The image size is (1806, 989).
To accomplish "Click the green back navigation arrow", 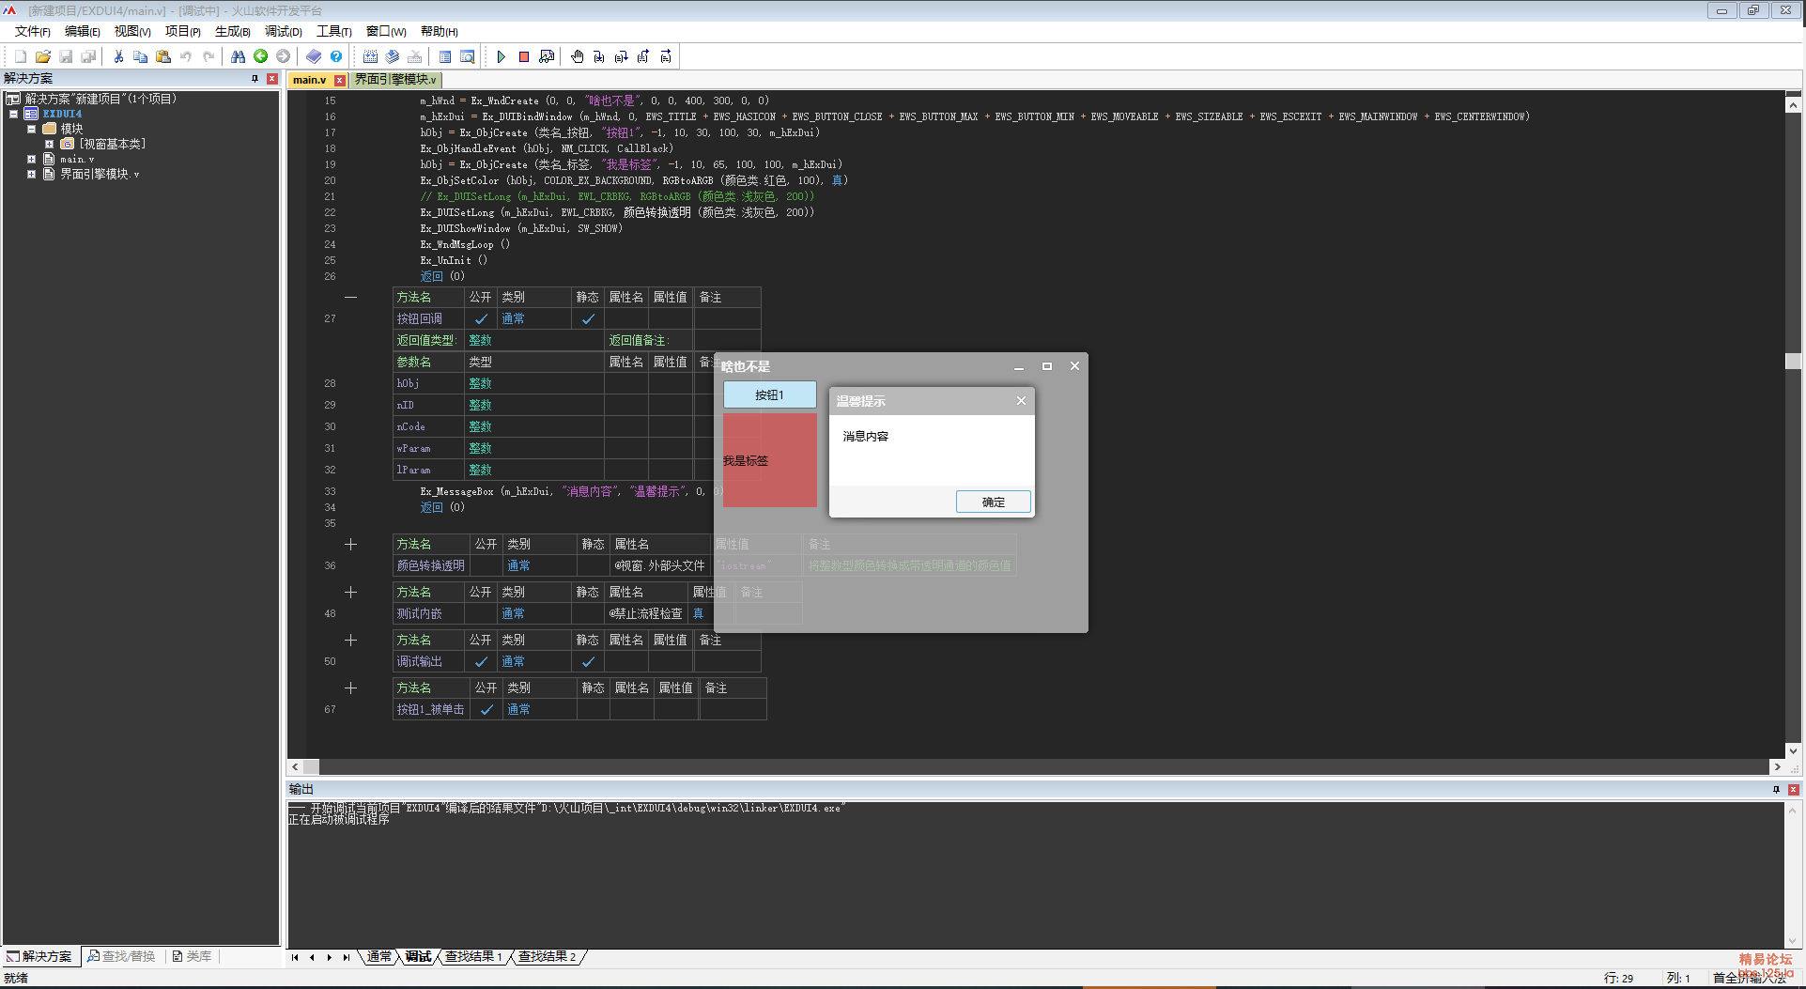I will [x=261, y=57].
